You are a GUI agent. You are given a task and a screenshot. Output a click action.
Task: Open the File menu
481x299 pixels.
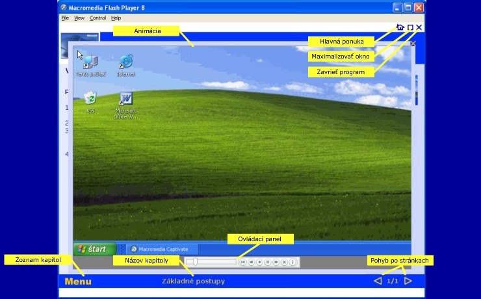[x=65, y=18]
